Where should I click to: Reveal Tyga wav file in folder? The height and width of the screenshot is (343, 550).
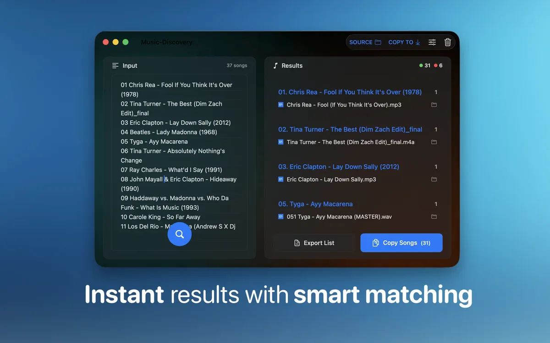click(x=434, y=217)
